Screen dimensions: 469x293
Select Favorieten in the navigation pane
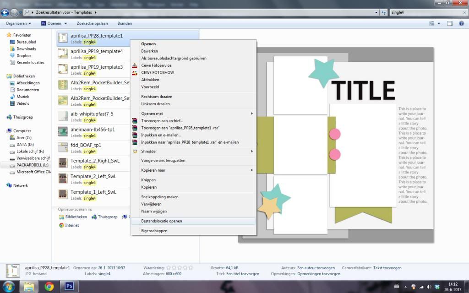(22, 35)
